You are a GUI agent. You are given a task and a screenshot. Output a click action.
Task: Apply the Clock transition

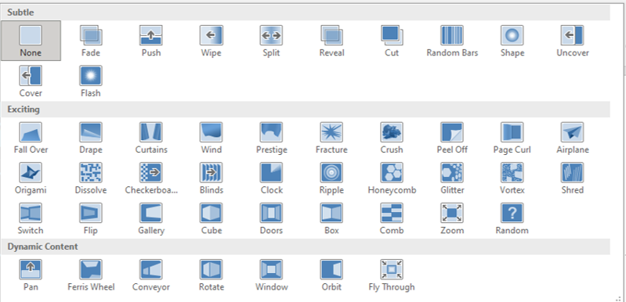272,178
